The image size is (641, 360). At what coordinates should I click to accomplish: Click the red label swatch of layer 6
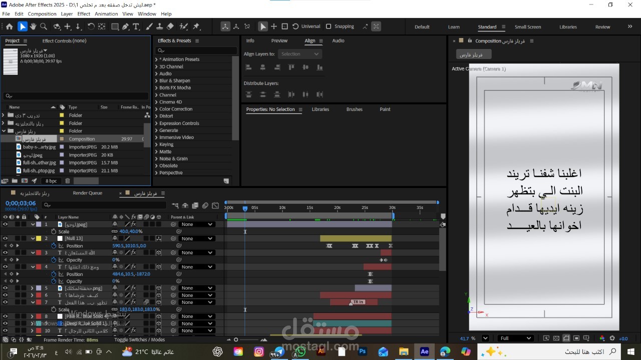[x=39, y=295]
